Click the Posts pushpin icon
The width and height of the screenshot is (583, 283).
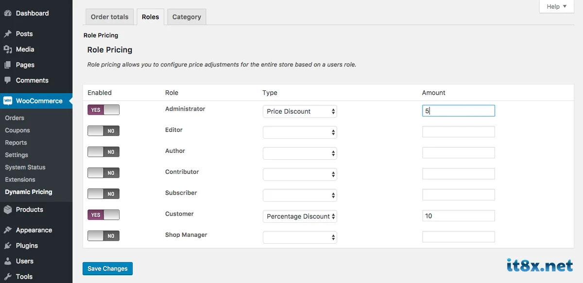pyautogui.click(x=8, y=34)
